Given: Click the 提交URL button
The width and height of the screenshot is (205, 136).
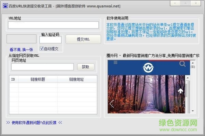Looking at the screenshot, I should (x=83, y=39).
